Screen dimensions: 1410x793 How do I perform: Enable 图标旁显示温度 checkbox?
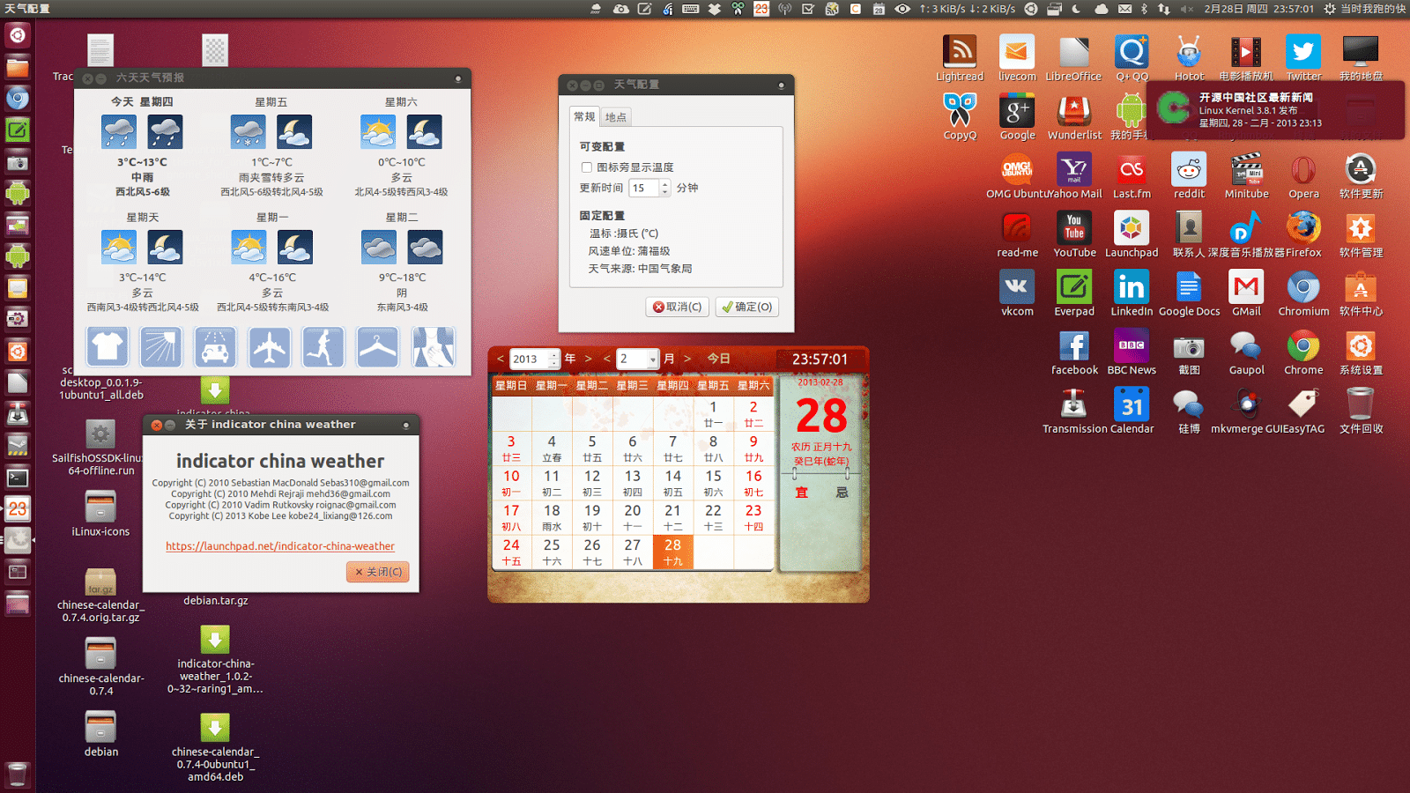[587, 167]
